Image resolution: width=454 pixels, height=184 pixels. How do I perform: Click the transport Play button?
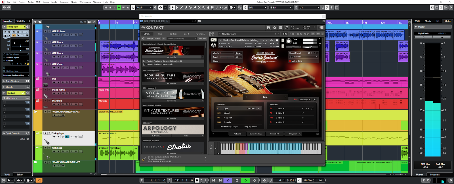(x=246, y=180)
